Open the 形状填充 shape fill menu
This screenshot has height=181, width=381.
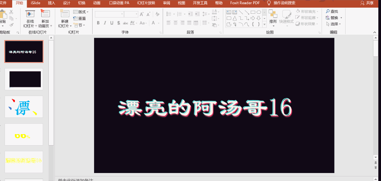pyautogui.click(x=307, y=11)
